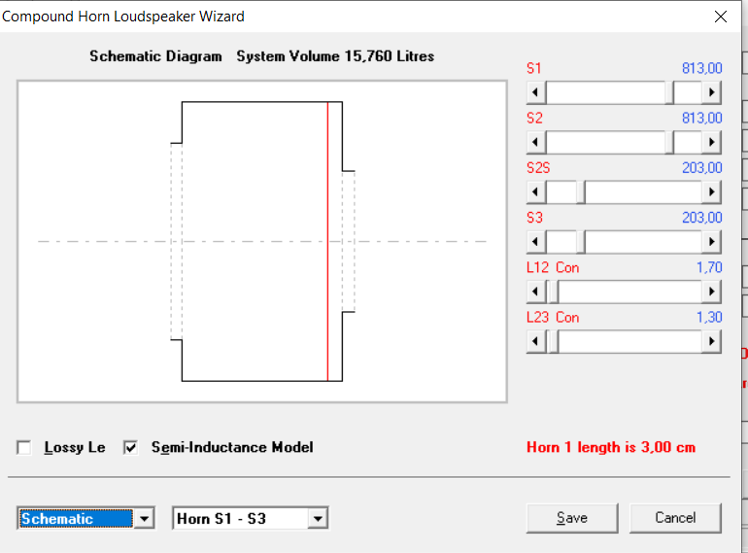
Task: Click the L23 Con slider right arrow
Action: pos(711,341)
